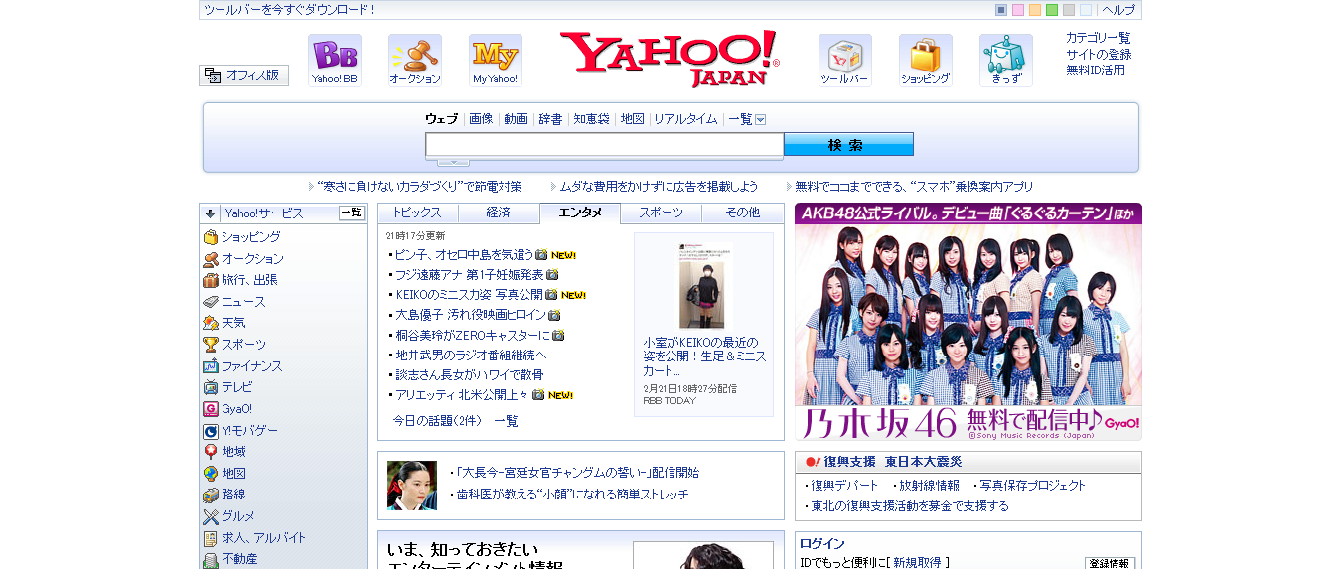Open 復興デパート link
1340x569 pixels.
844,486
